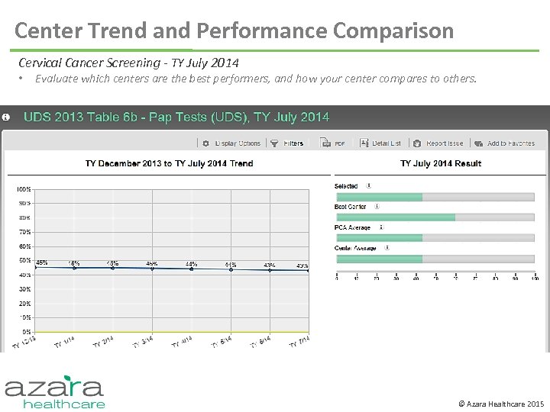Click the info icon beside UDS 2013 title
The width and height of the screenshot is (550, 412).
pyautogui.click(x=5, y=117)
